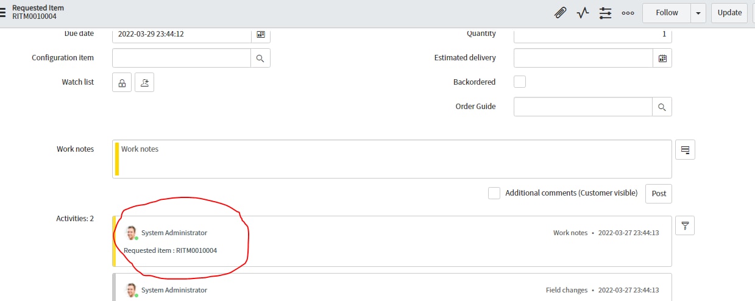The height and width of the screenshot is (301, 755).
Task: Open the Order Guide lookup search icon
Action: 662,107
